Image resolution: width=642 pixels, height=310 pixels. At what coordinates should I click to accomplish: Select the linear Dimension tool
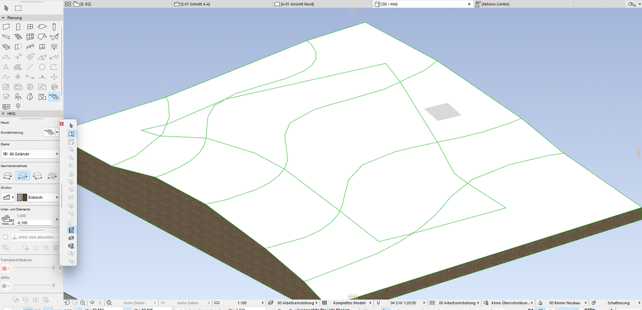[x=6, y=57]
